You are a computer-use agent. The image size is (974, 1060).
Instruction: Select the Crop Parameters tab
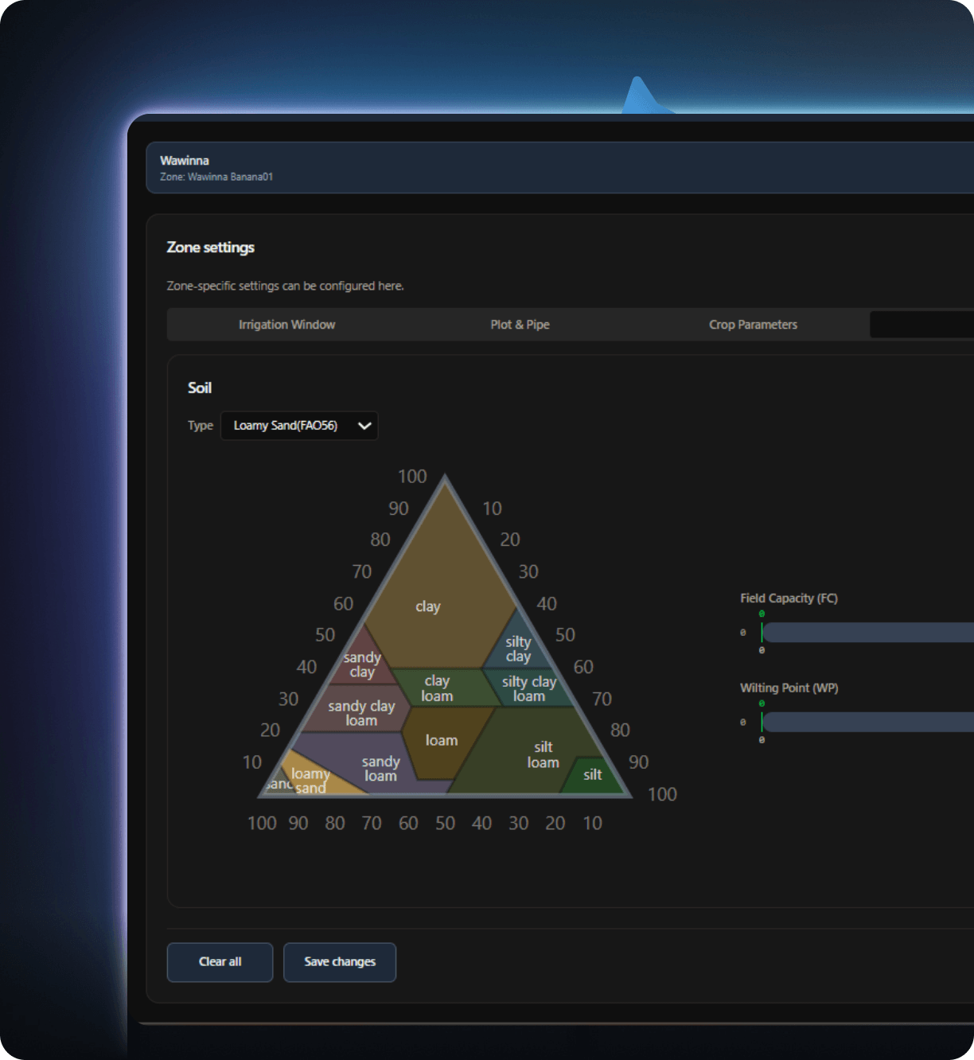[x=753, y=325]
